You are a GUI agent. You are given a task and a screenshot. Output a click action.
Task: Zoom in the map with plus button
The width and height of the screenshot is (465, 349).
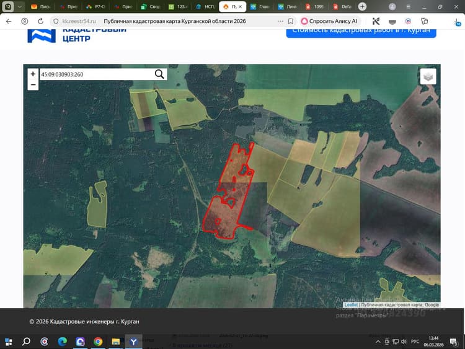33,74
